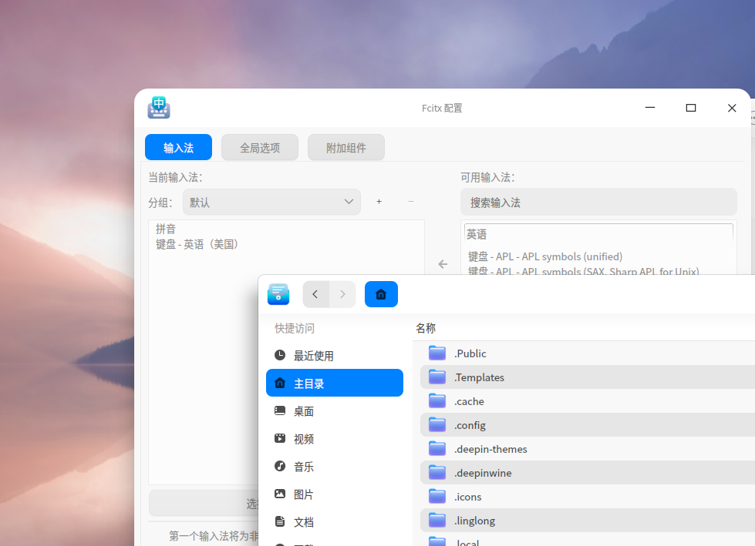Click the video icon beside 视频
The image size is (755, 546).
click(280, 438)
